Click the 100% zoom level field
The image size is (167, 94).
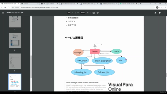(x=83, y=13)
